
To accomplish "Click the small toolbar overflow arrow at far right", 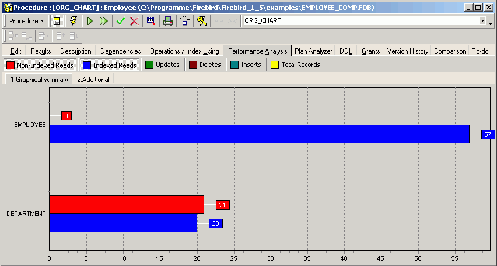I will (x=491, y=24).
